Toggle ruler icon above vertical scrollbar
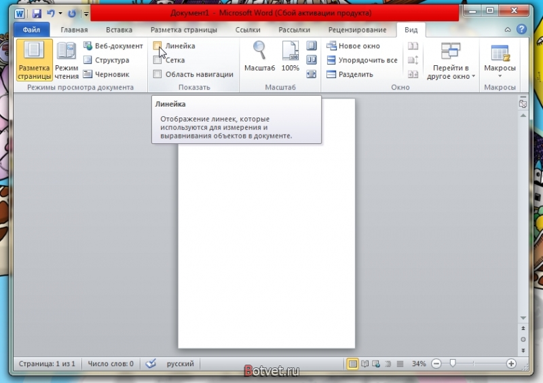543x383 pixels. 523,104
